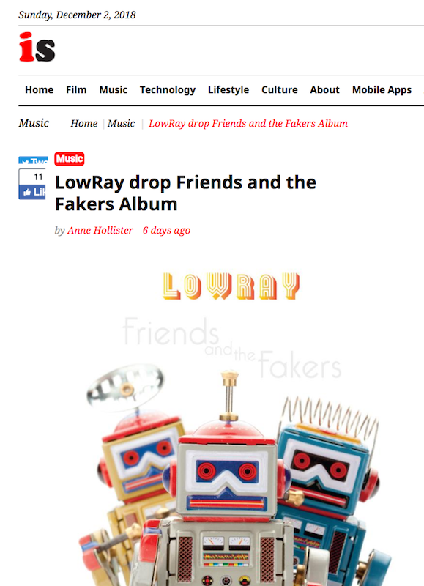
Task: Click the '6 days ago' timestamp link
Action: tap(167, 230)
